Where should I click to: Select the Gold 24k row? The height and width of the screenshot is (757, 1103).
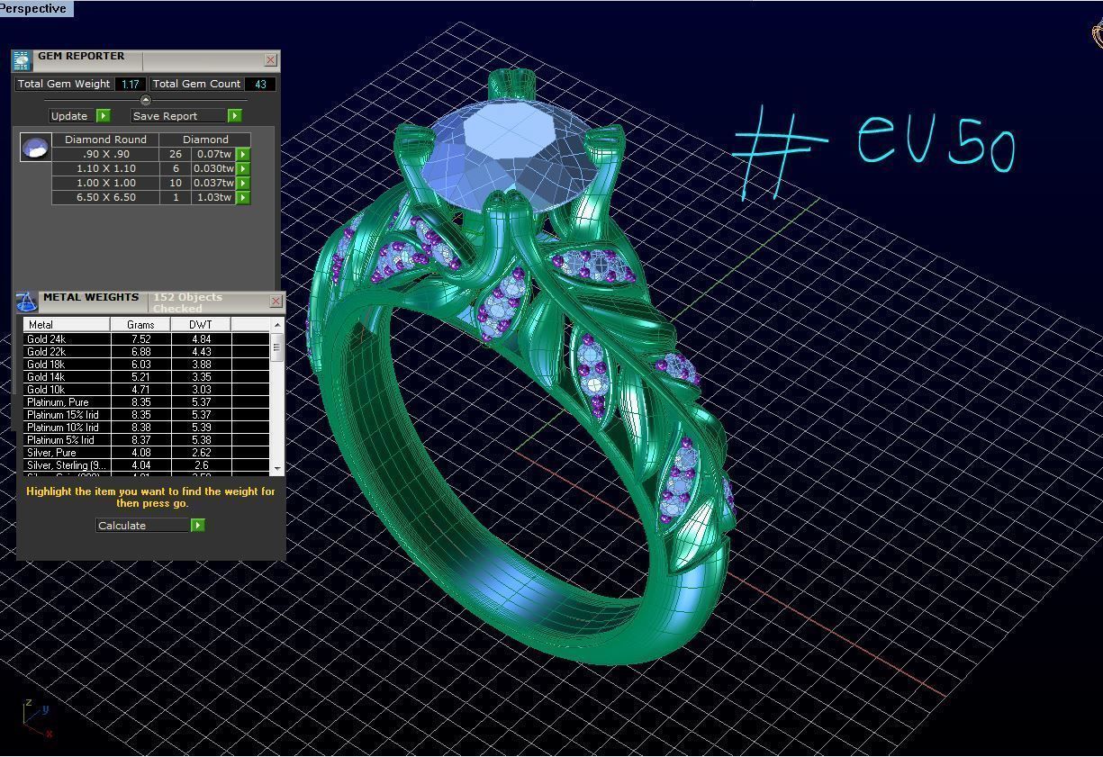click(146, 339)
